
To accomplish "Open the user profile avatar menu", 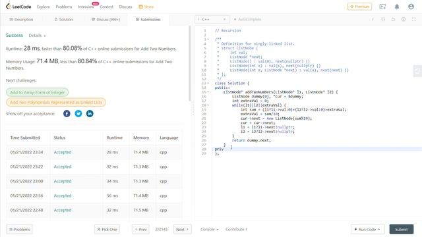I will click(411, 7).
